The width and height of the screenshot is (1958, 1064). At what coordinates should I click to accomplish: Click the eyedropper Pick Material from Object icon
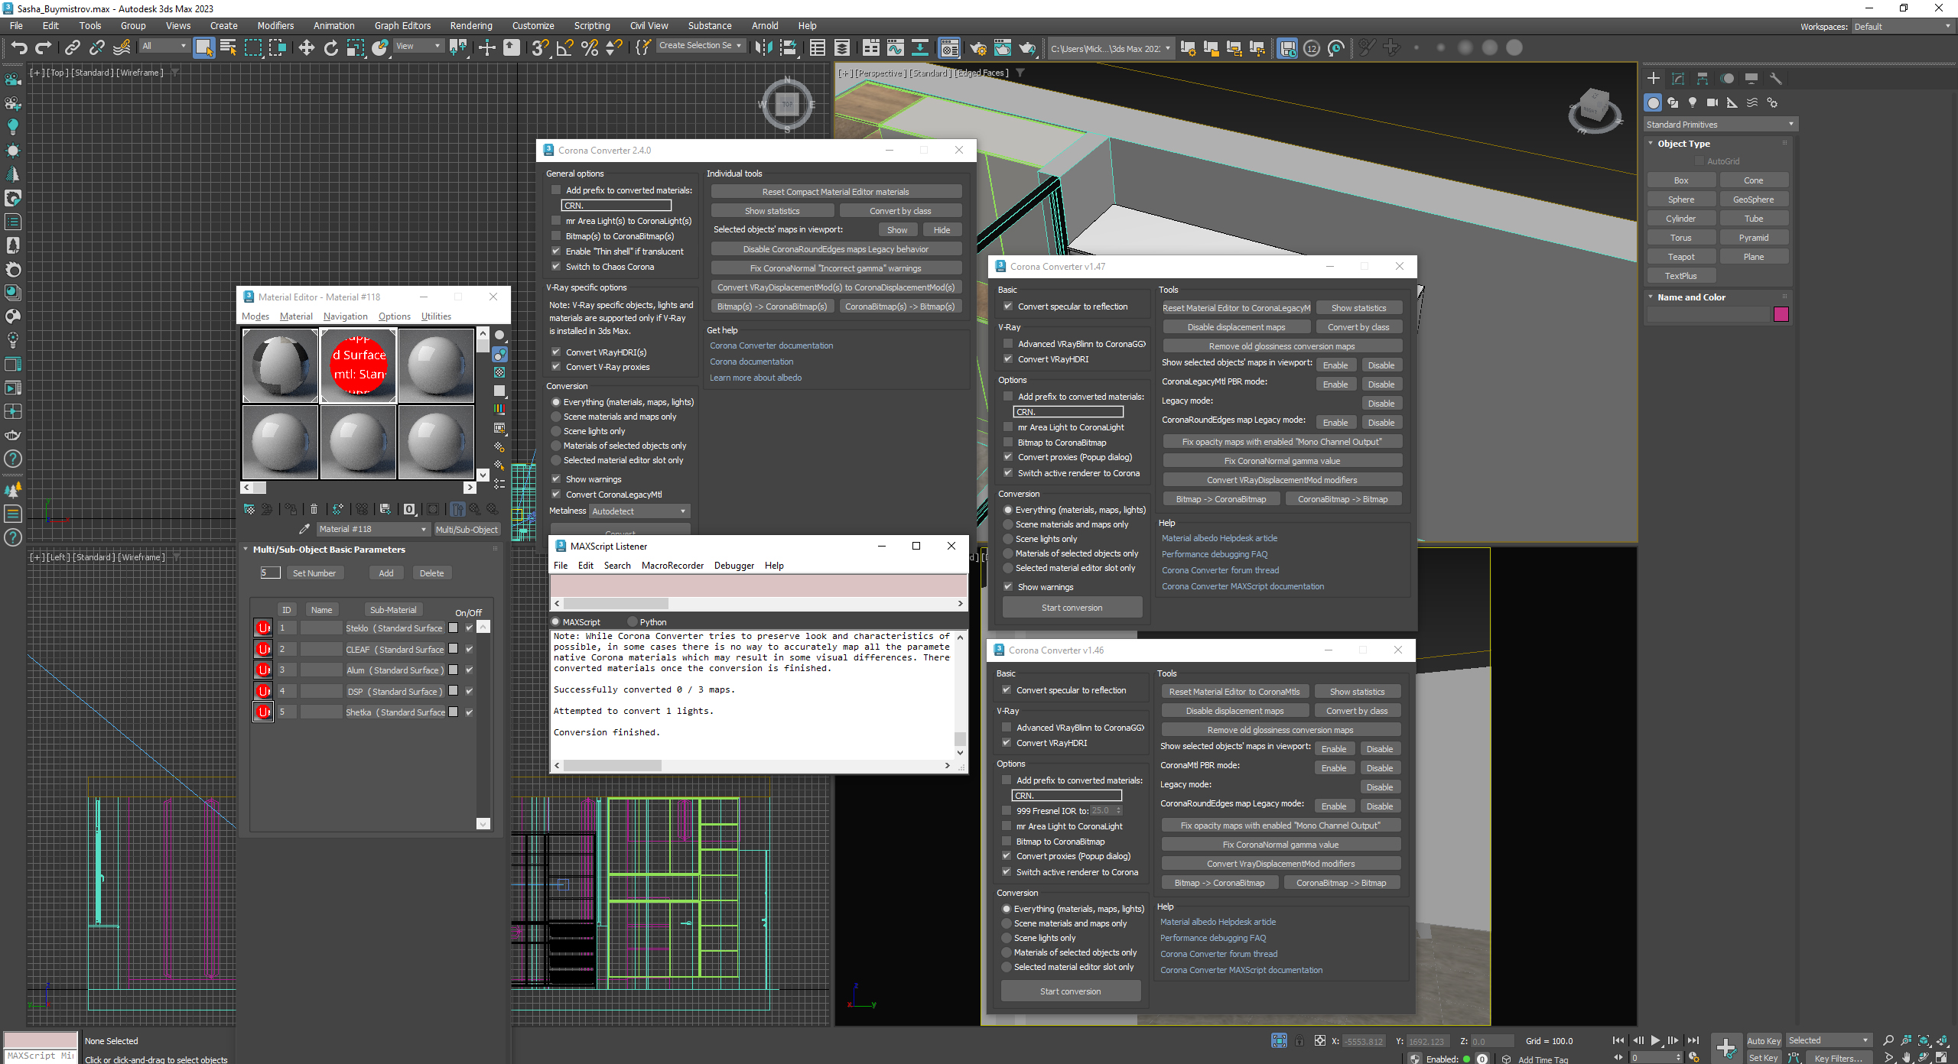[x=304, y=529]
